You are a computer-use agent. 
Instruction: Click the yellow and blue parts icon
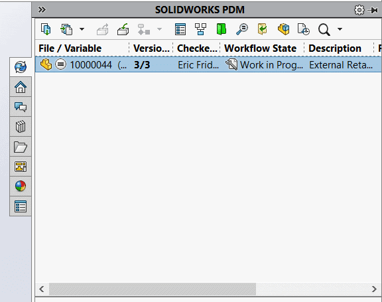[283, 29]
